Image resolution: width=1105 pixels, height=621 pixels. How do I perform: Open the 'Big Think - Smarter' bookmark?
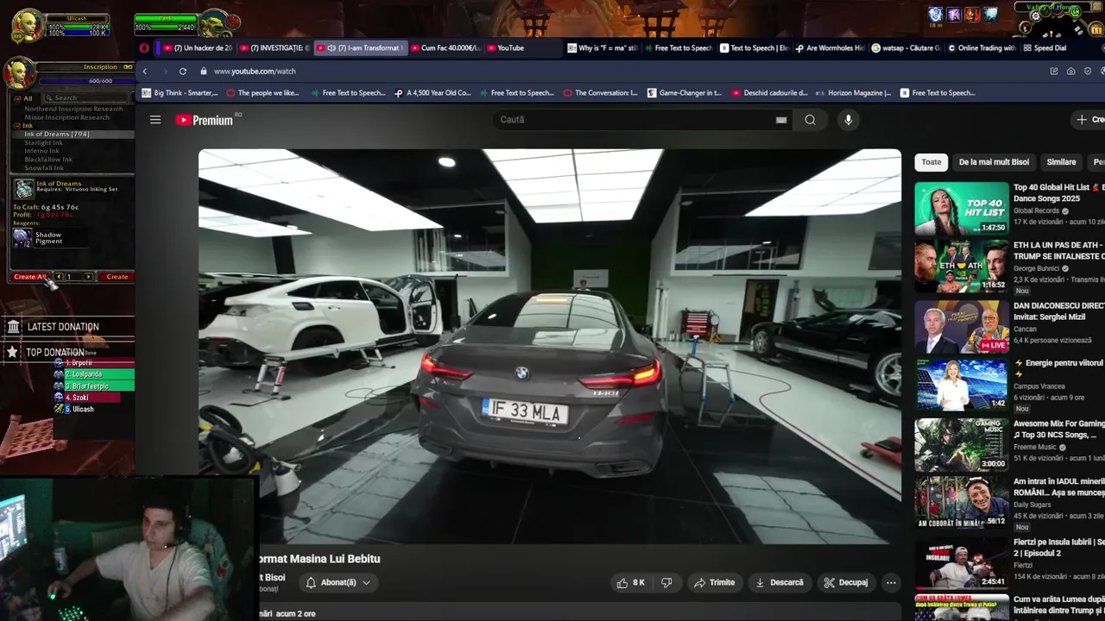pos(180,93)
